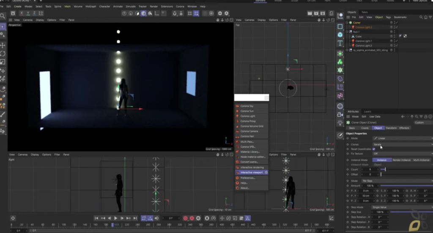
Task: Click the Text spline tool icon
Action: coord(340,43)
